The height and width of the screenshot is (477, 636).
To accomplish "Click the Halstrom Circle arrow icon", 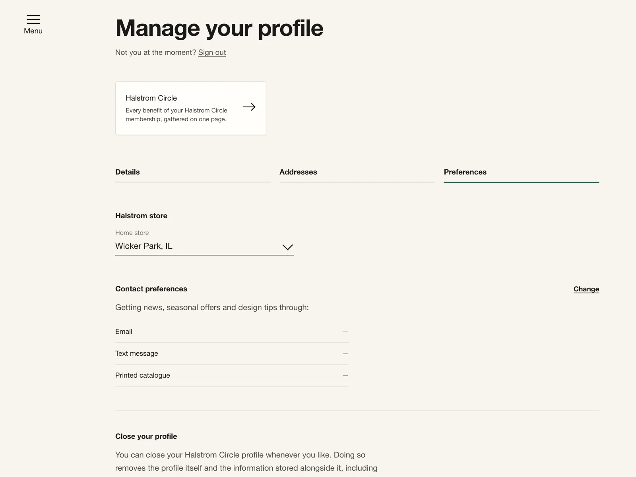I will [249, 107].
